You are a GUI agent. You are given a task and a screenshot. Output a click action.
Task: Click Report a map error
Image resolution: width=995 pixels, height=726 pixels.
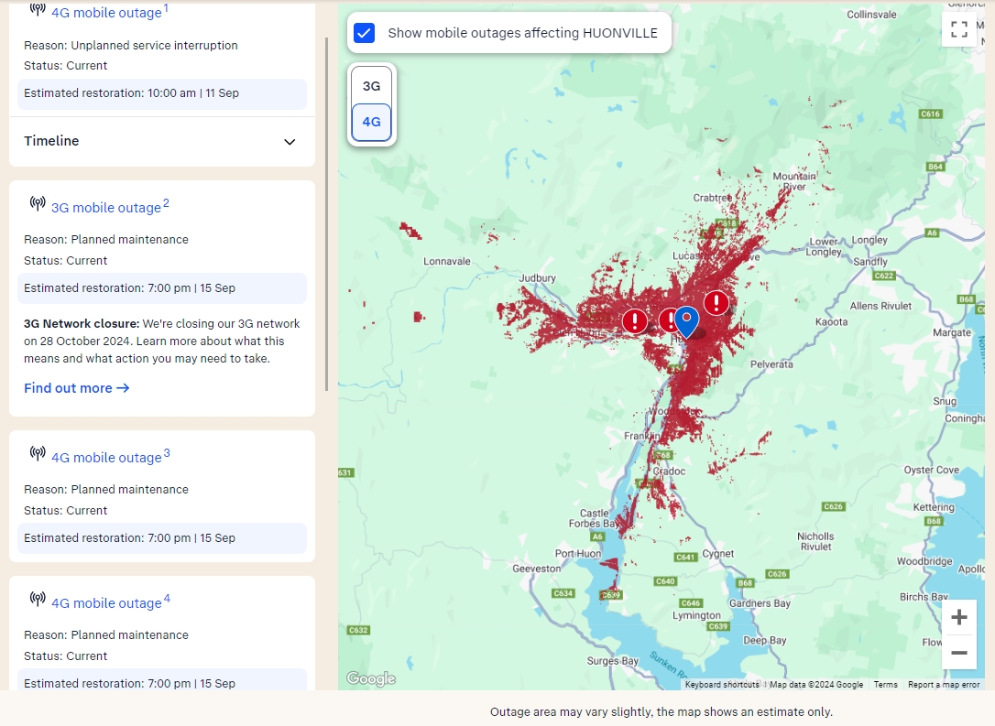(944, 684)
